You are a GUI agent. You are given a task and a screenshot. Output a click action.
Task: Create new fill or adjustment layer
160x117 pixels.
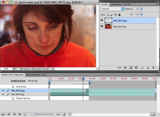tap(136, 68)
